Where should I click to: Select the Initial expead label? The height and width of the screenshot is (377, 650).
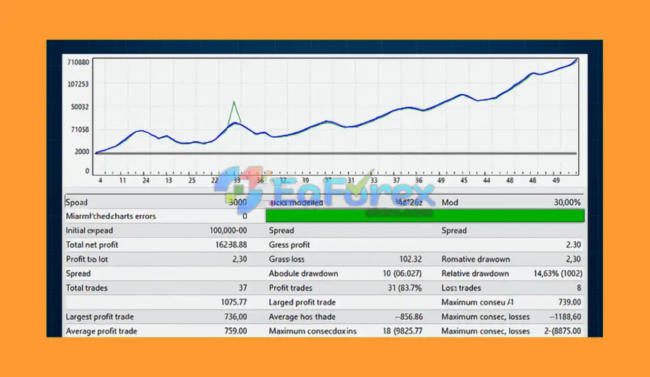click(89, 231)
